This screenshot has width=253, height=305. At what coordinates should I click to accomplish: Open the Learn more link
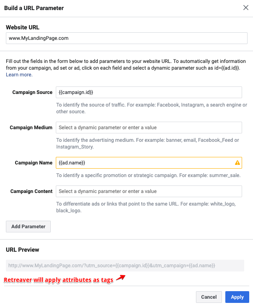(x=19, y=75)
